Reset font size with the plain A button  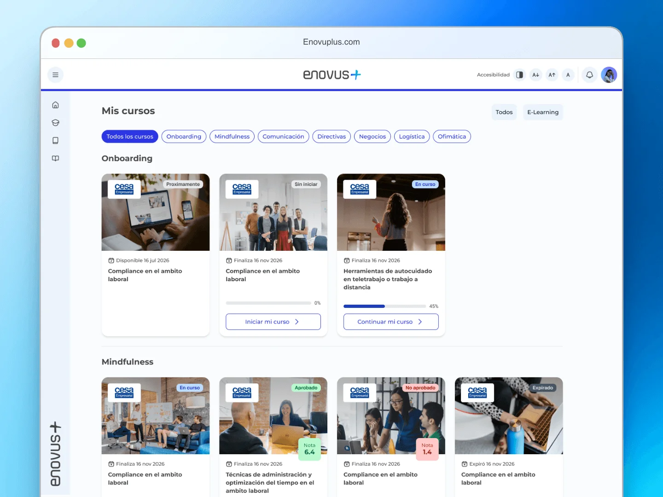(x=568, y=75)
